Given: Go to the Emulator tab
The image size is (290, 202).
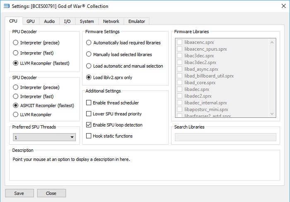Looking at the screenshot, I should [x=136, y=21].
